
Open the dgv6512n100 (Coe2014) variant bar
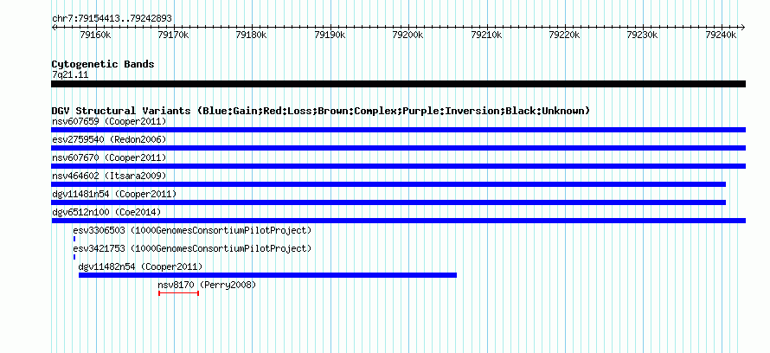(398, 221)
